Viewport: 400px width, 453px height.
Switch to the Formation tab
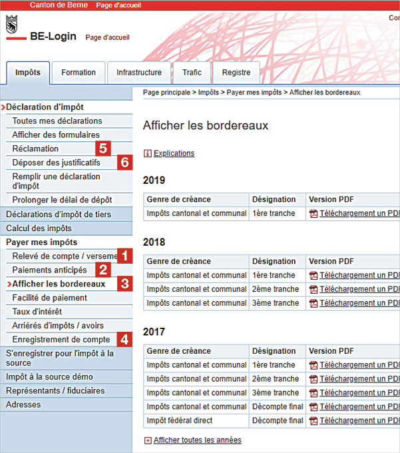[x=79, y=73]
